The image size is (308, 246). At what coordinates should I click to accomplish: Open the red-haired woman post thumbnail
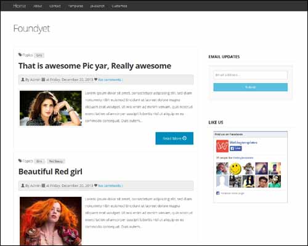tap(51, 221)
